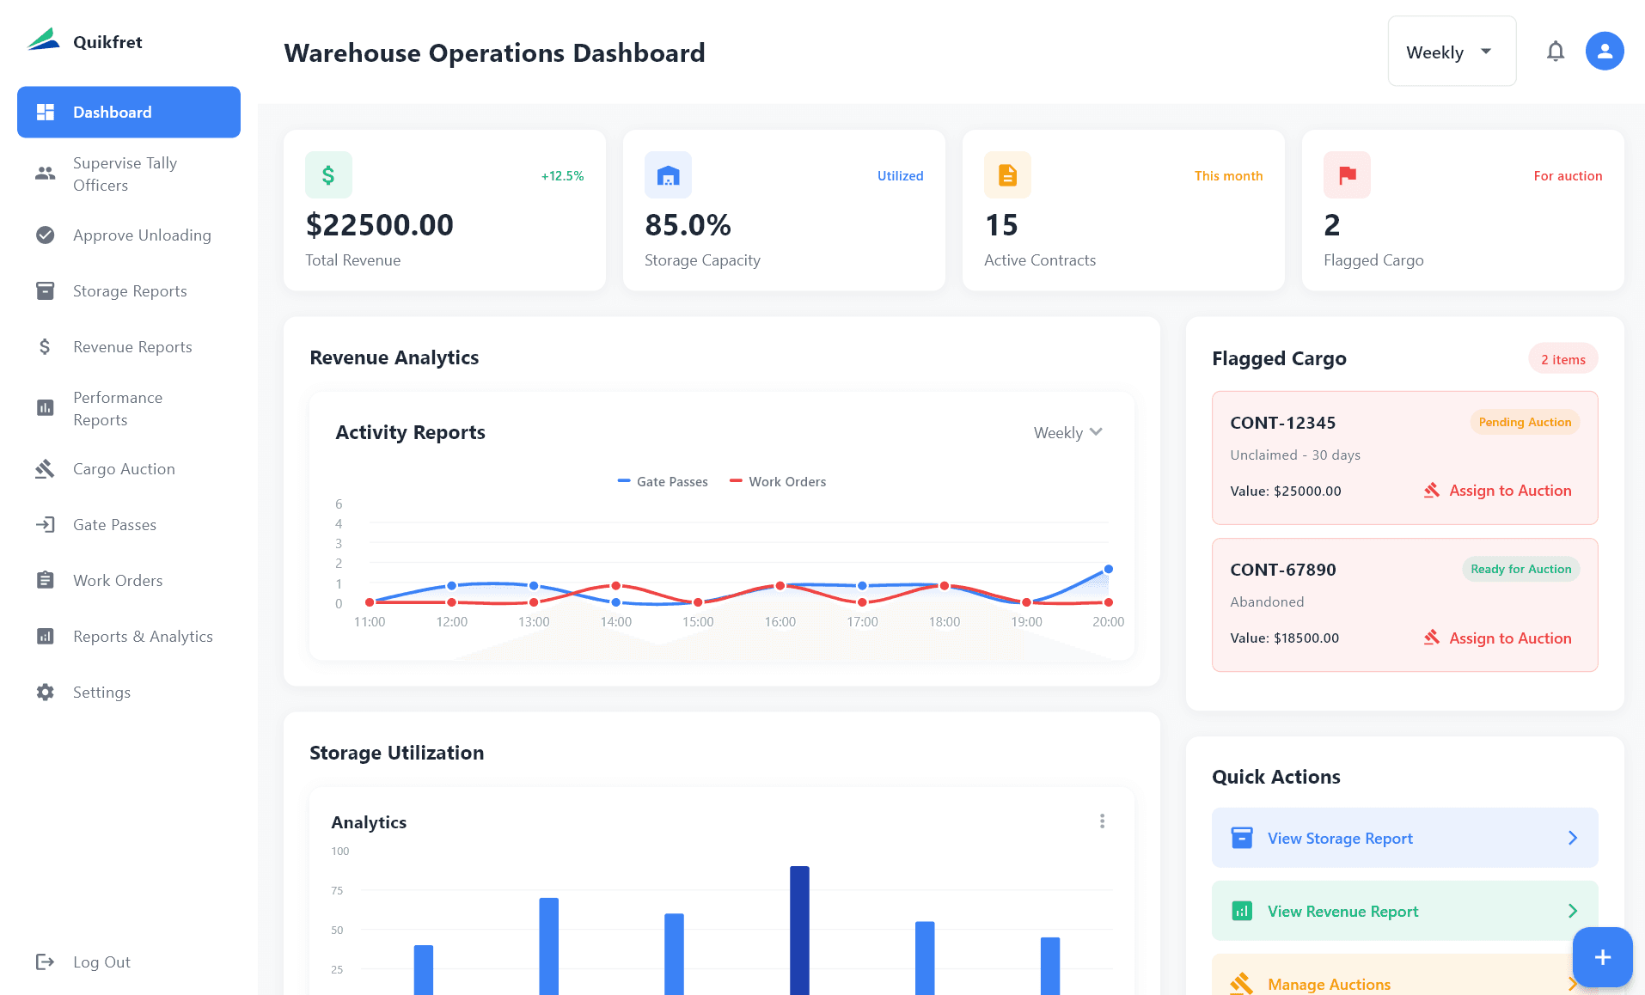Click the flagged cargo flag icon

[x=1346, y=174]
